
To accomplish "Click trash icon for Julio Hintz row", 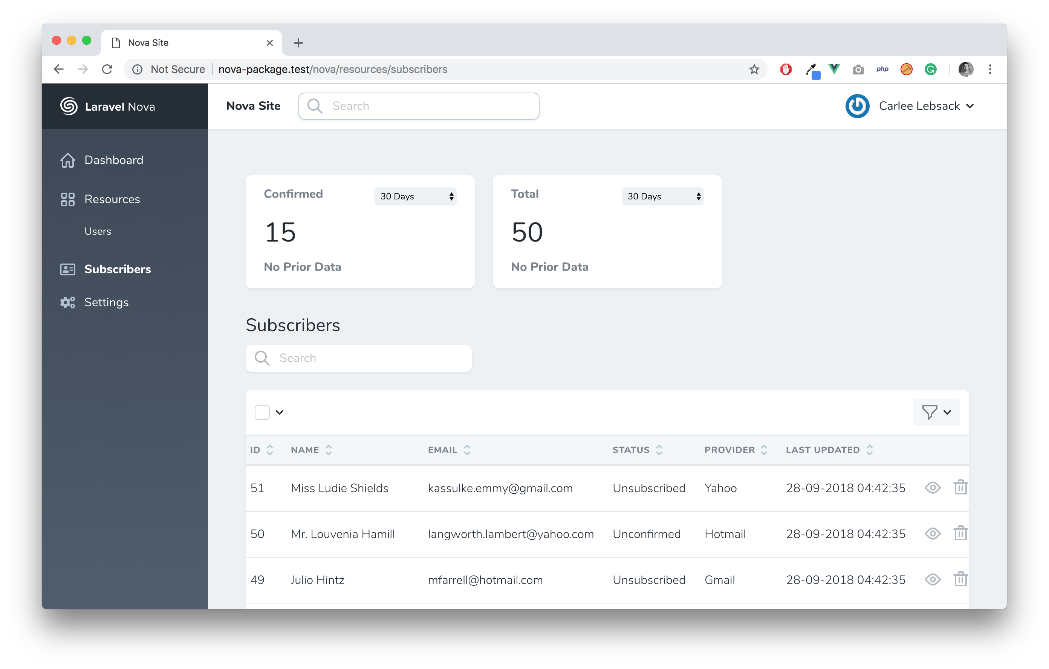I will click(x=960, y=579).
